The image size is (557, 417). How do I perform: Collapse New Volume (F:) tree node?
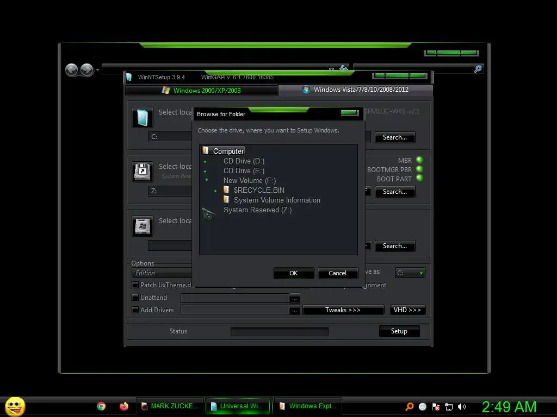[206, 180]
